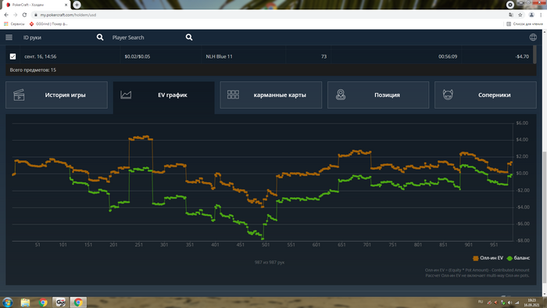Close the PokerCraft browser tab

(x=66, y=5)
